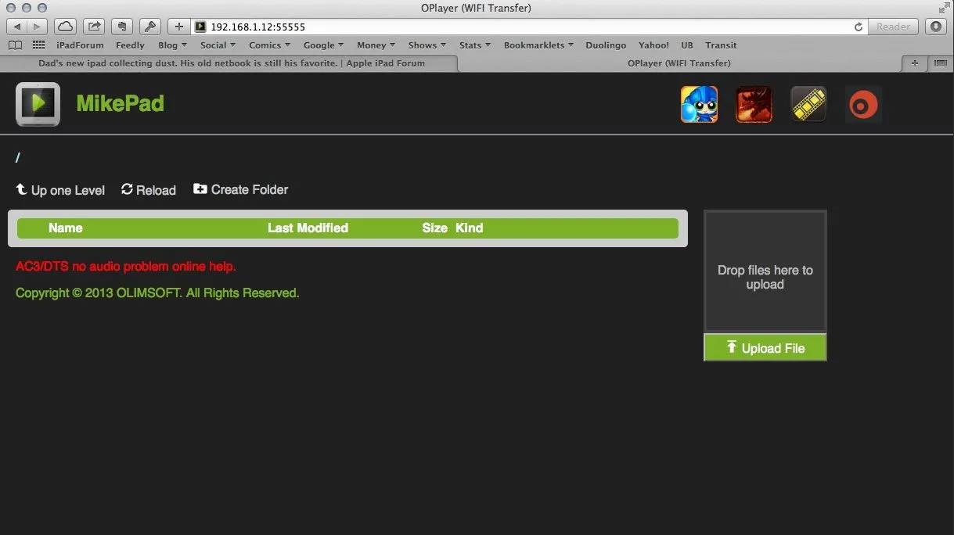The height and width of the screenshot is (535, 954).
Task: Expand the Blog bookmarks dropdown
Action: click(x=172, y=45)
